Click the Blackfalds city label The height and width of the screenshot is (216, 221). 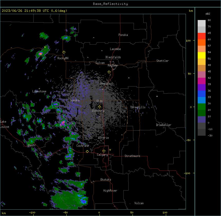coord(113,57)
